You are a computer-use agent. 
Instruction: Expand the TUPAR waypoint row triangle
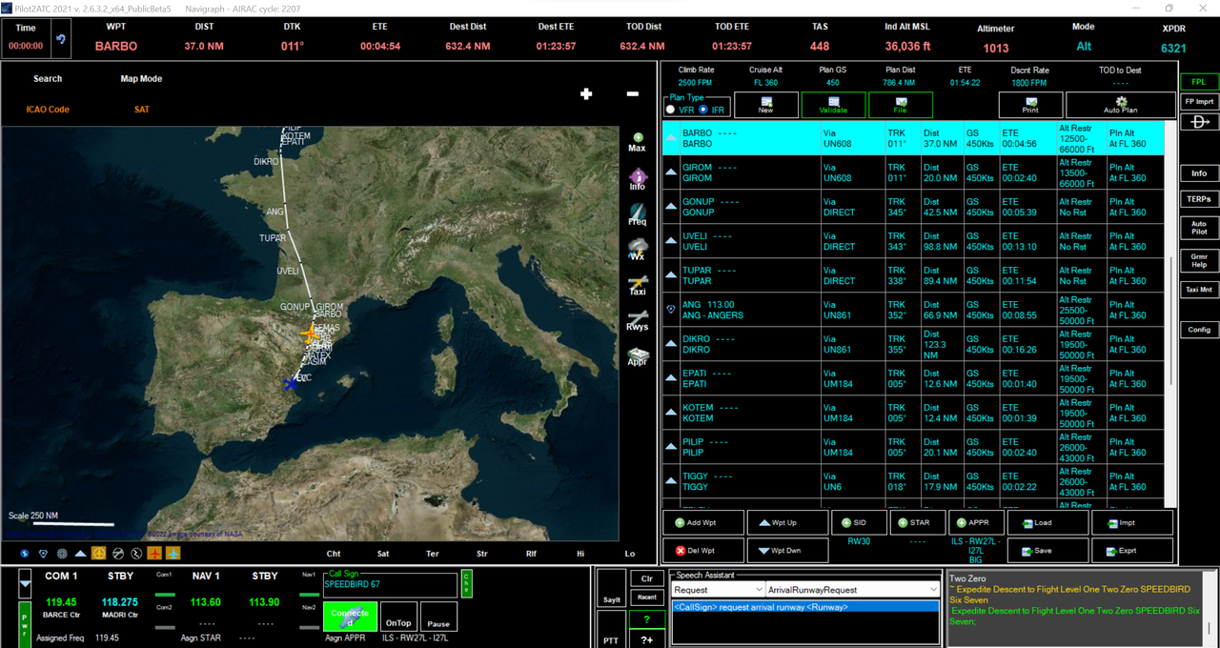pos(671,275)
